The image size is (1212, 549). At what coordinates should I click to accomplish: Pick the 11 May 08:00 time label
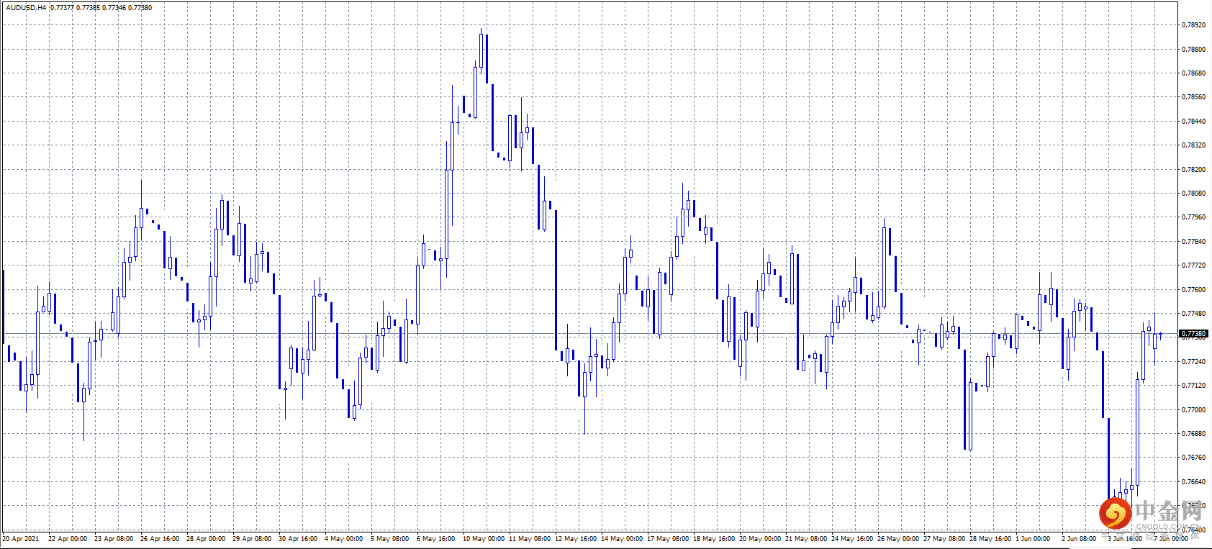(530, 539)
